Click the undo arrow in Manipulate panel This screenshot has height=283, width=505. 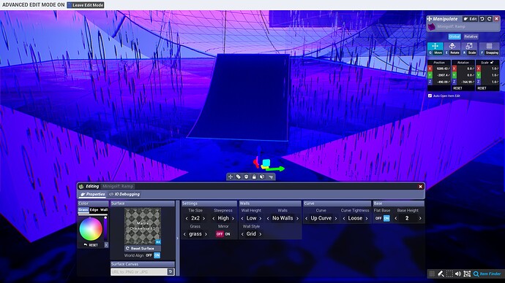[x=482, y=19]
